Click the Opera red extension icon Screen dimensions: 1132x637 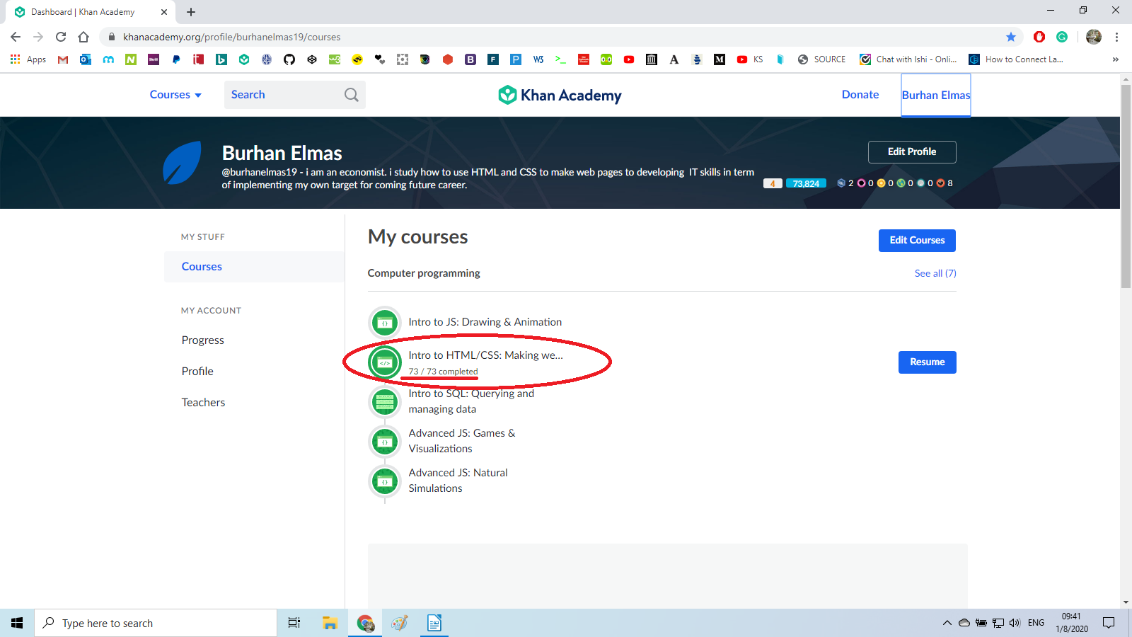click(1039, 37)
